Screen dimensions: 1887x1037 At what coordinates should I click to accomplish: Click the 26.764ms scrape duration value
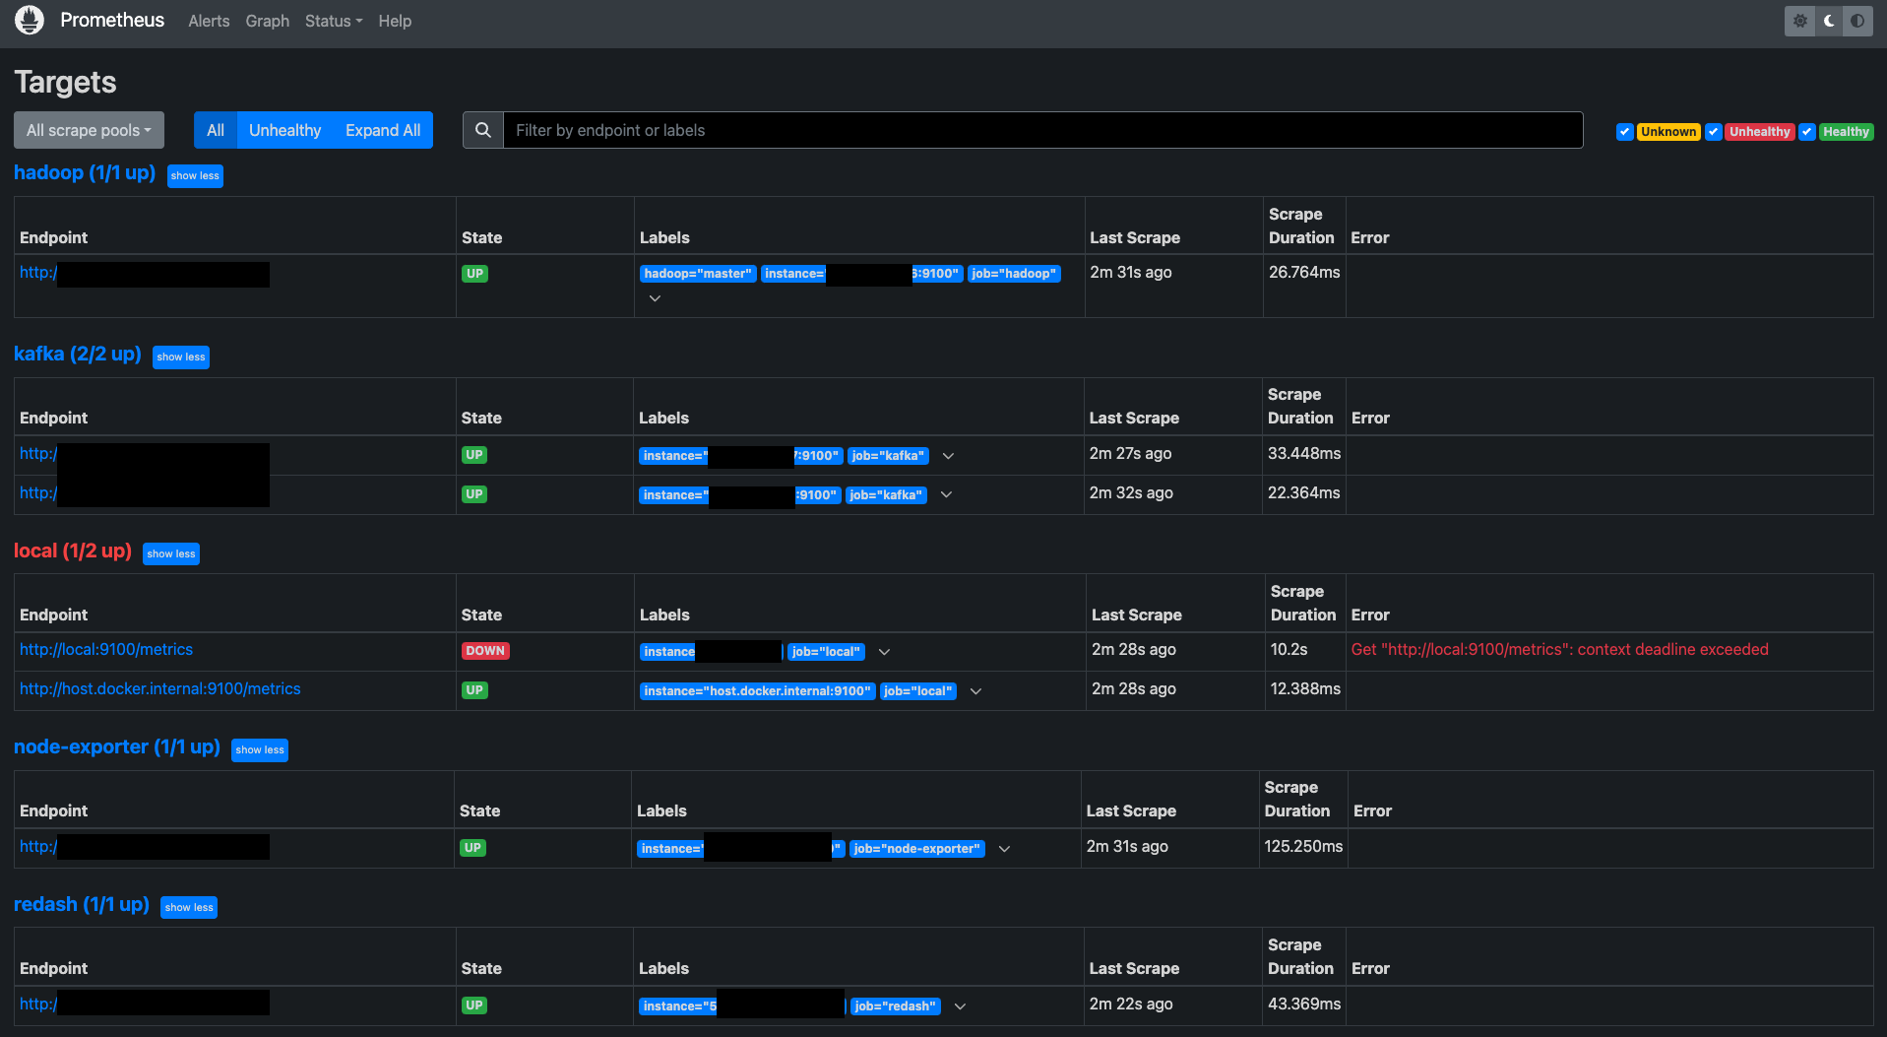click(1304, 273)
